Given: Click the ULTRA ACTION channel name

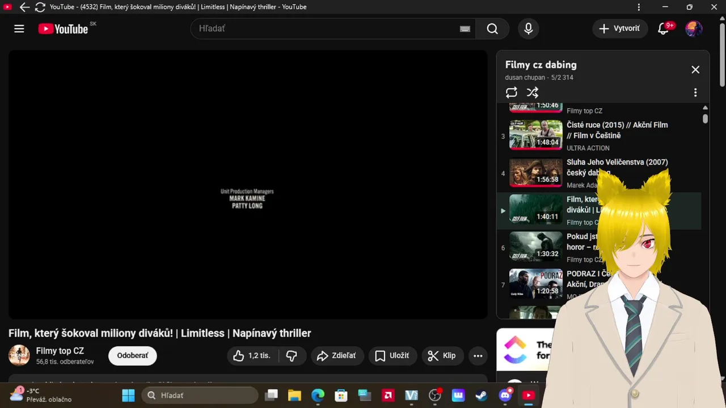Looking at the screenshot, I should click(588, 148).
